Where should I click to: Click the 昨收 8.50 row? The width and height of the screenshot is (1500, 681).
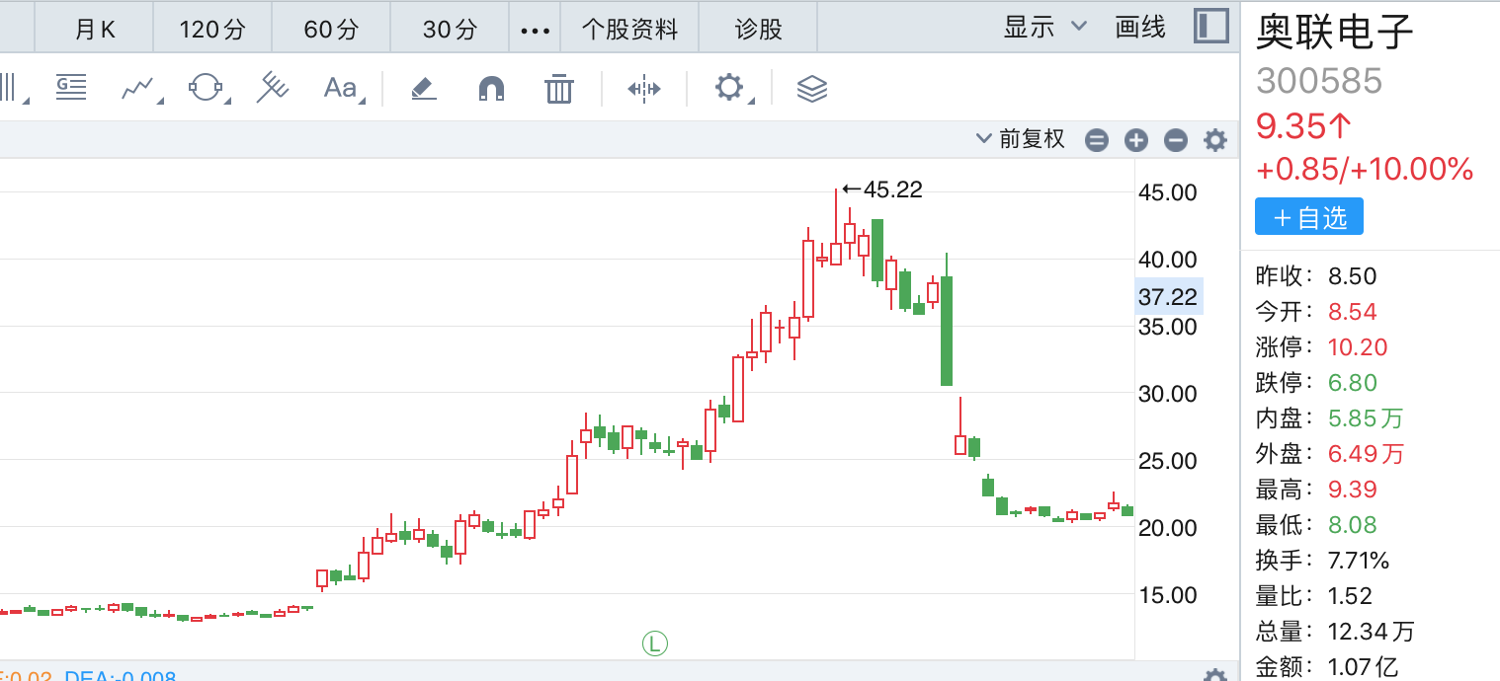coord(1315,275)
